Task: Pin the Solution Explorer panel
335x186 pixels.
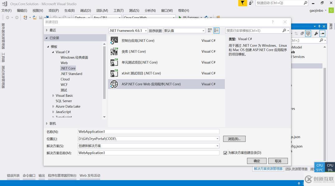Action: [x=319, y=26]
